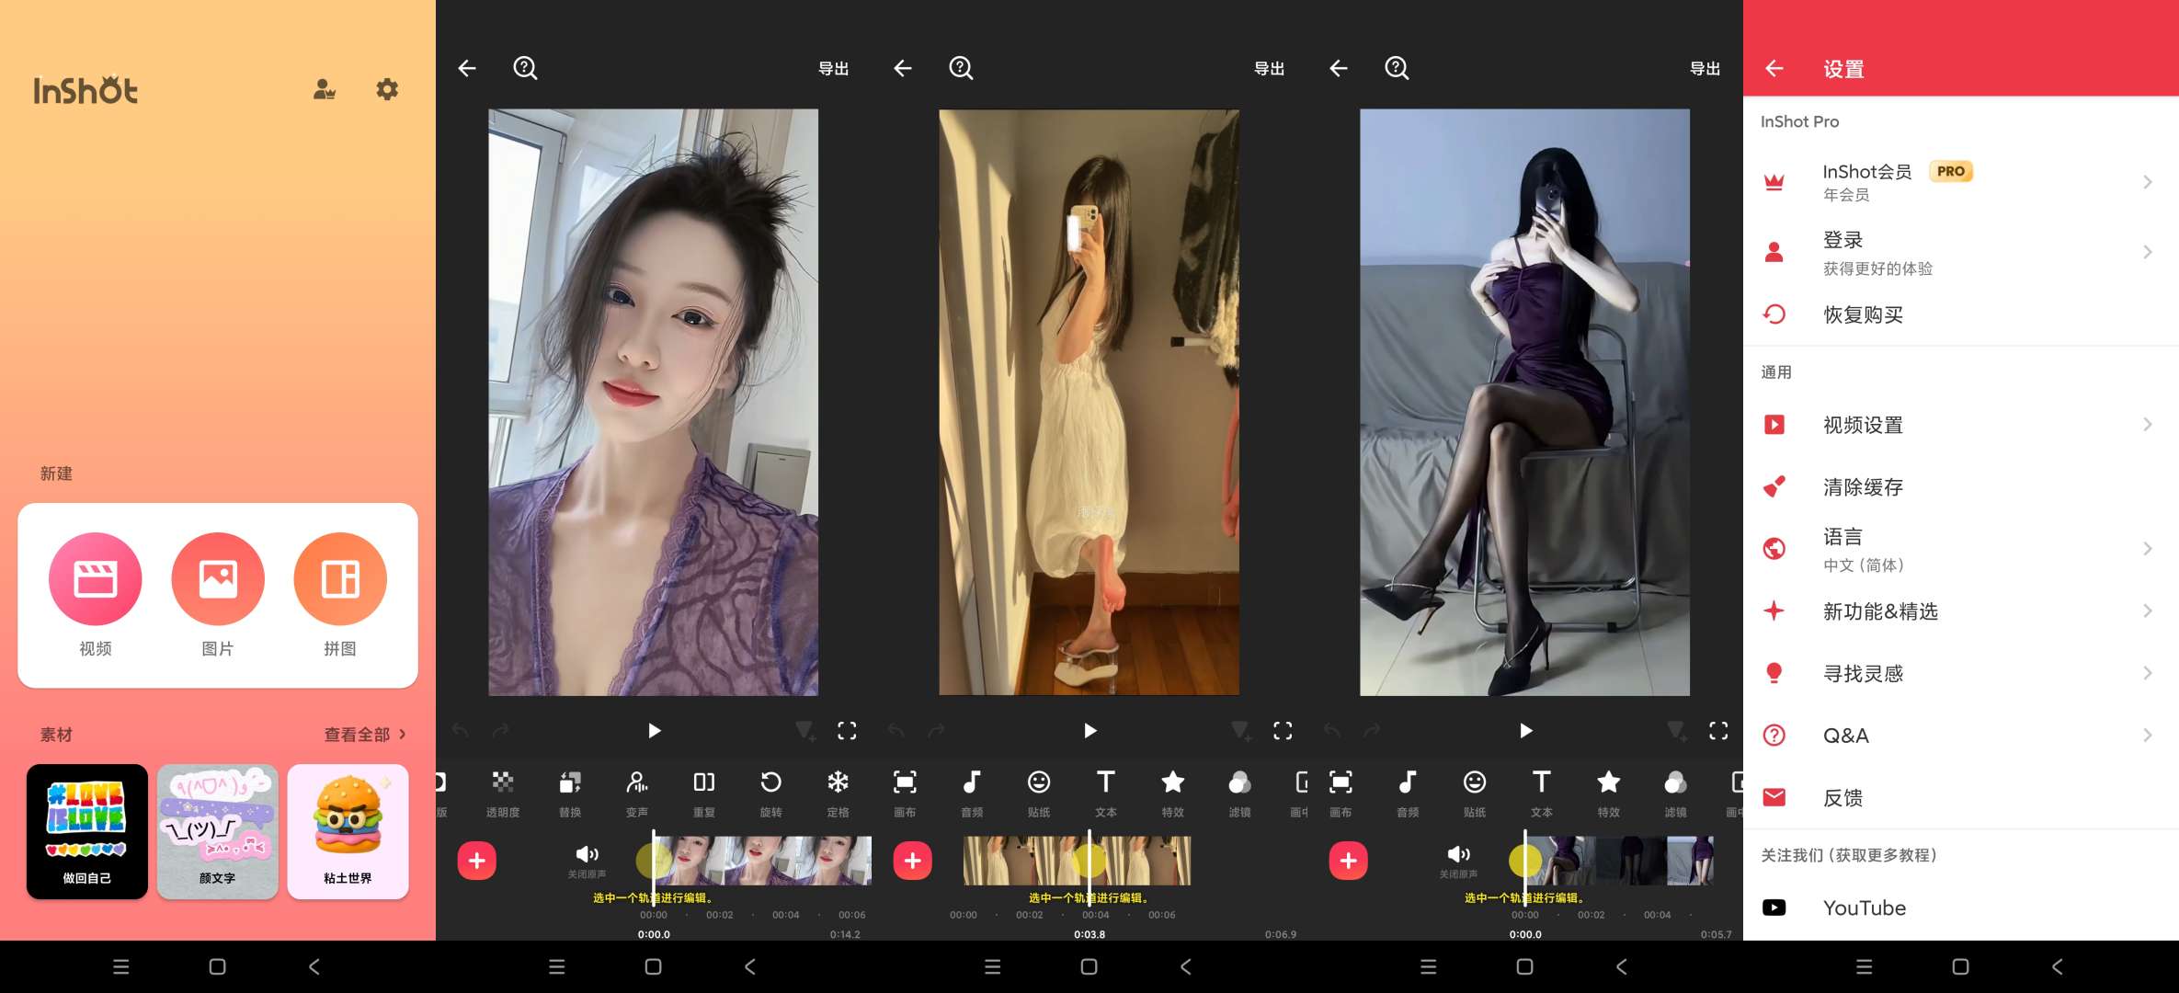
Task: Expand the InShot会员 membership entry
Action: point(2147,182)
